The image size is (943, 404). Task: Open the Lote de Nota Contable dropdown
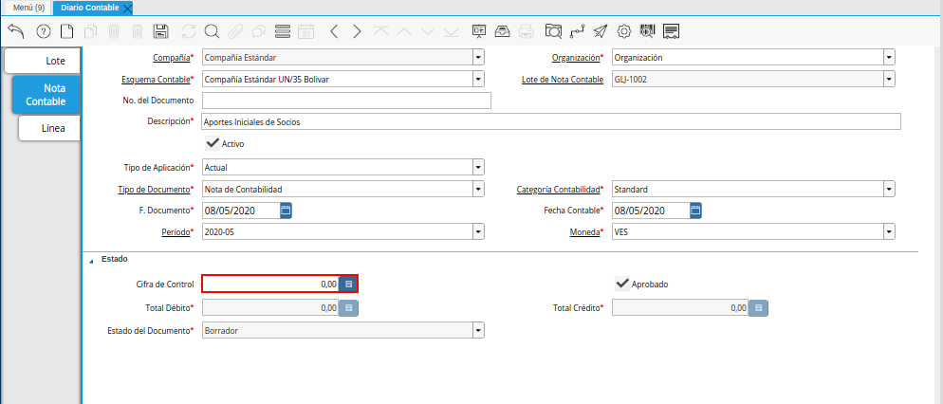pos(889,79)
